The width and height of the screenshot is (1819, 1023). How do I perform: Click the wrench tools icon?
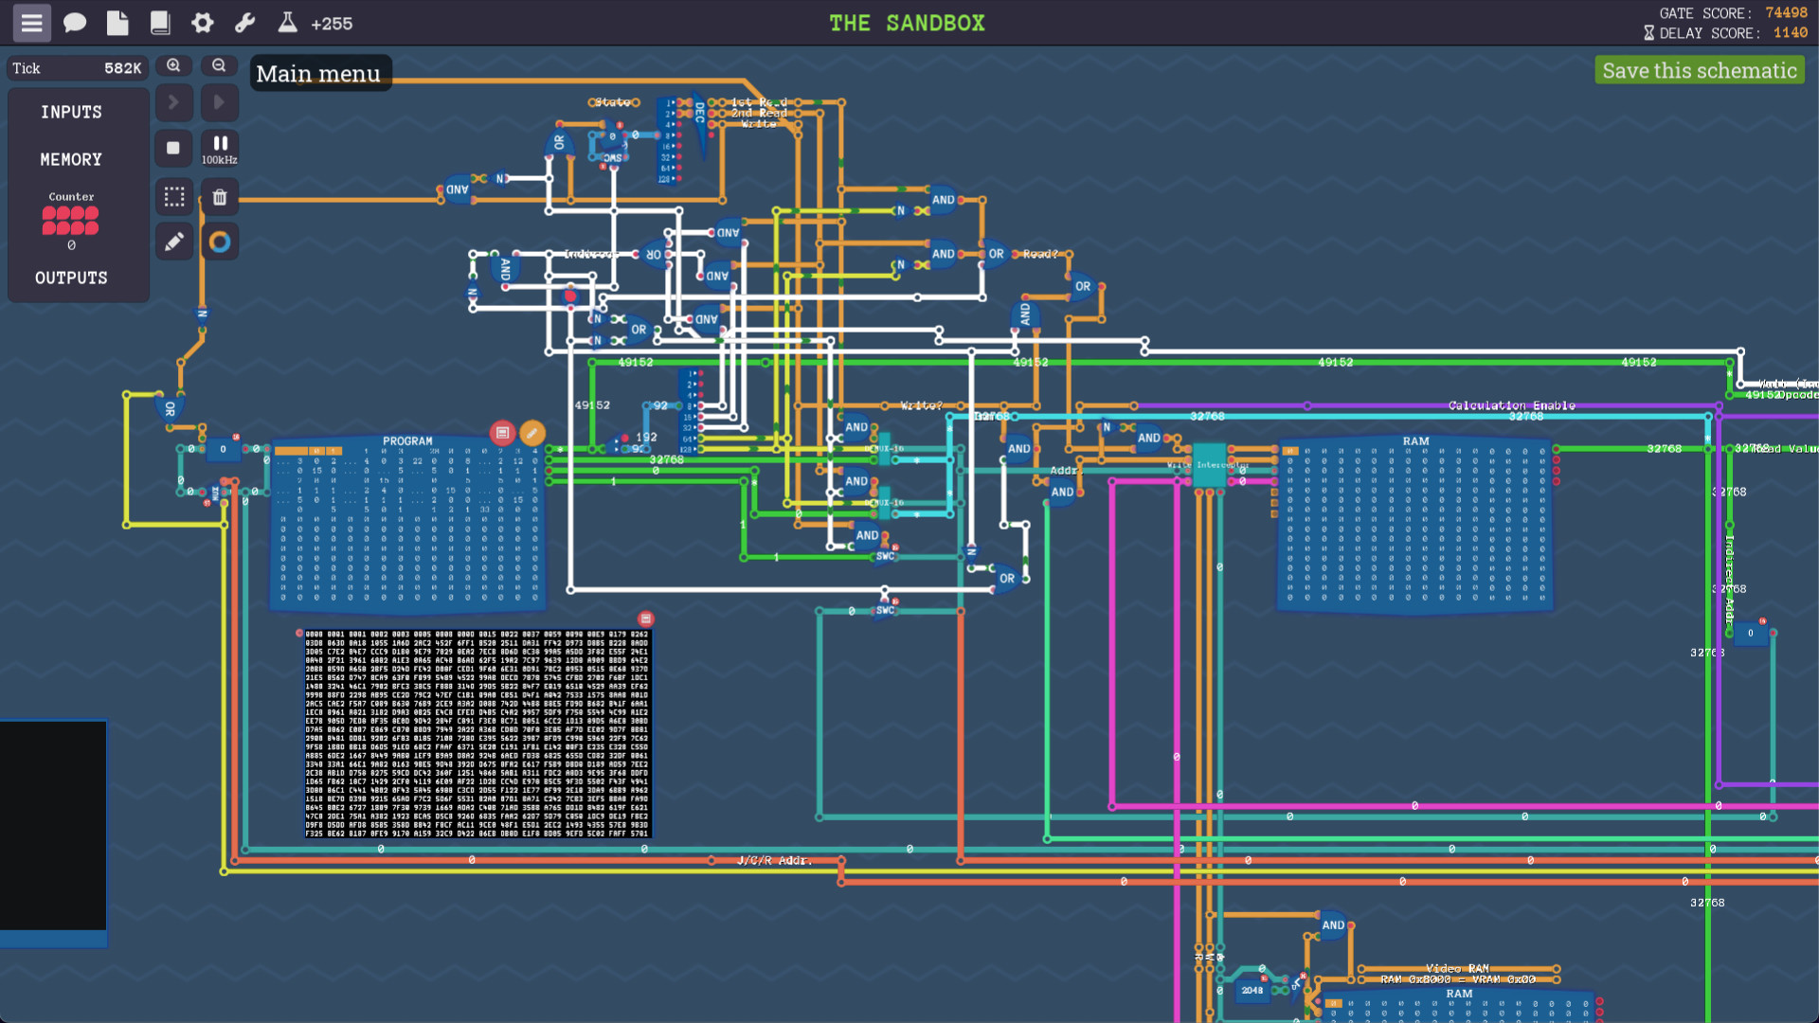pyautogui.click(x=245, y=23)
